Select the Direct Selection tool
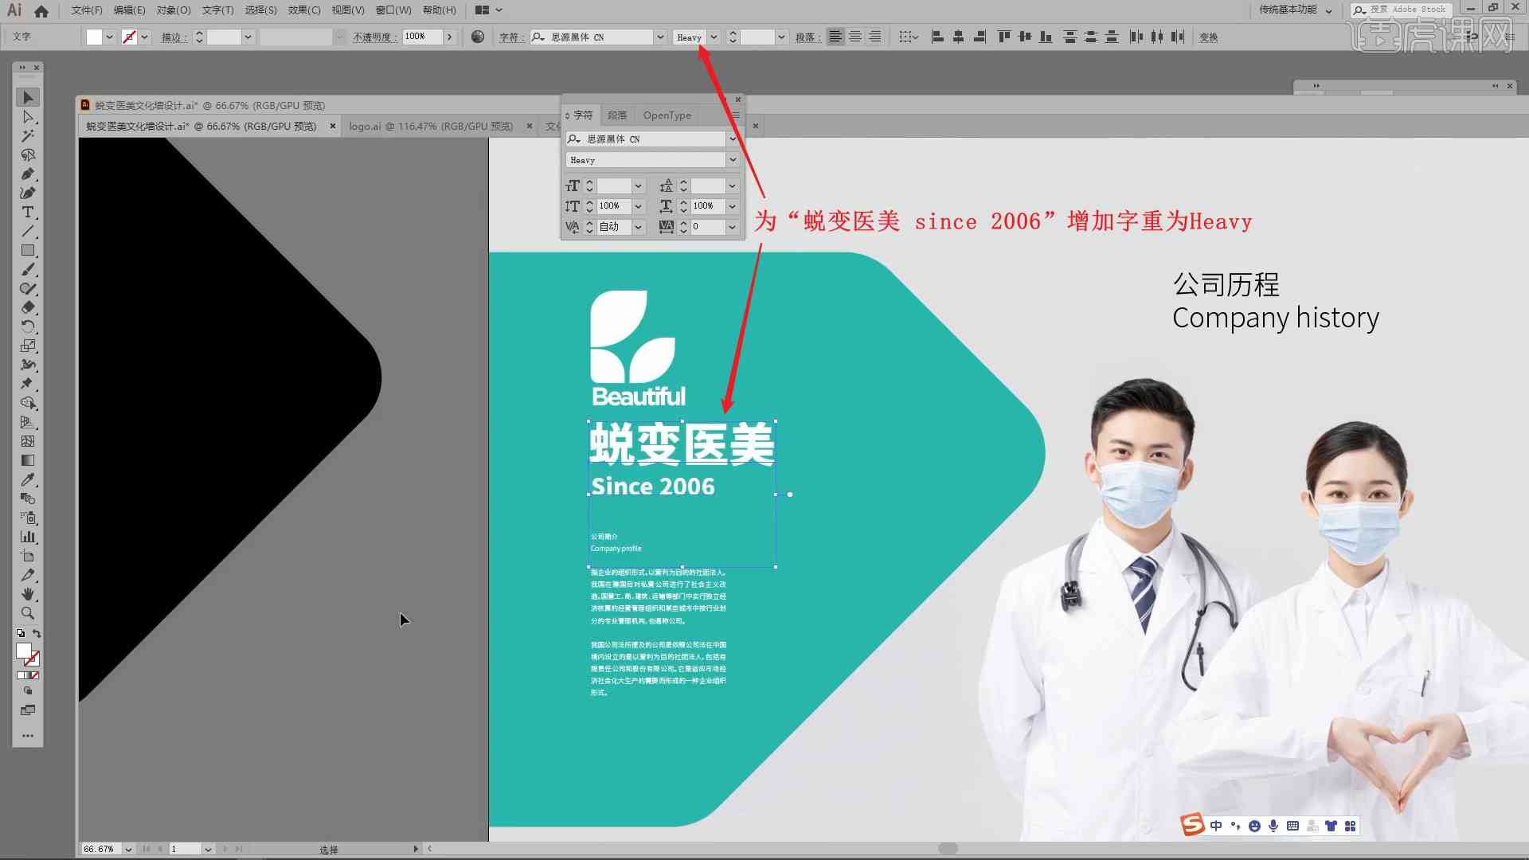This screenshot has height=860, width=1529. point(28,117)
